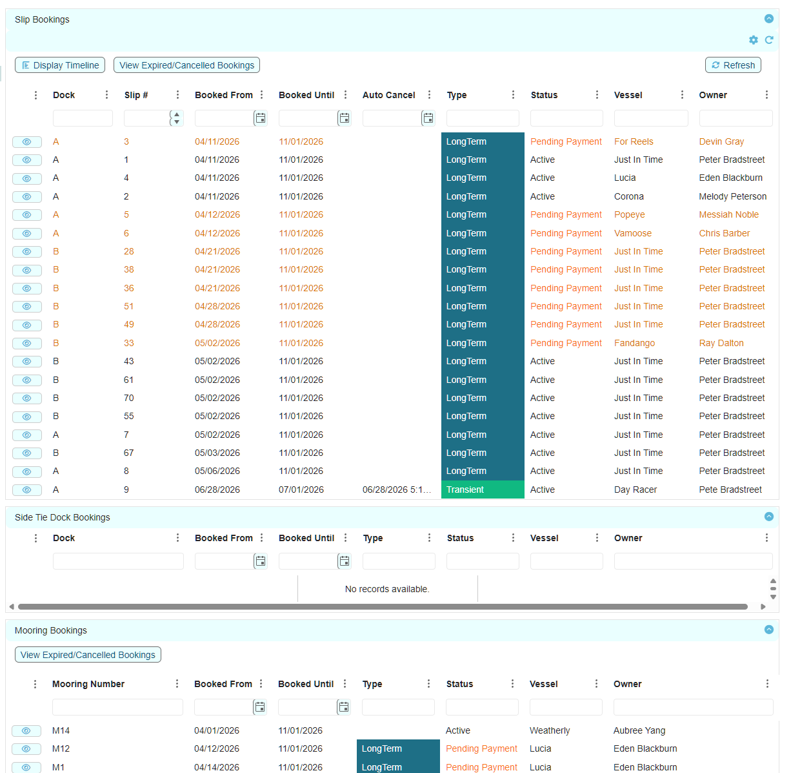Open the Mooring Number column menu
The image size is (791, 773).
tap(177, 684)
